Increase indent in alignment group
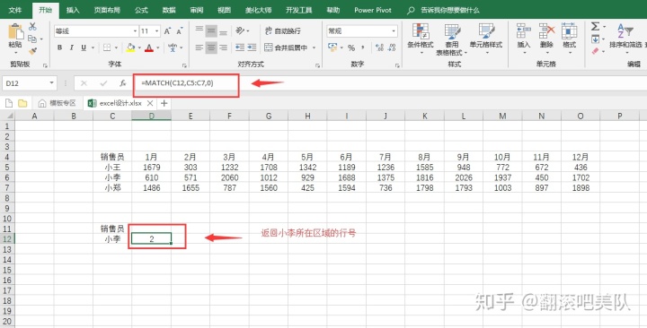647x328 pixels. (x=253, y=47)
